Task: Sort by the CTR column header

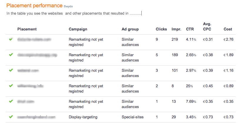Action: tap(190, 29)
